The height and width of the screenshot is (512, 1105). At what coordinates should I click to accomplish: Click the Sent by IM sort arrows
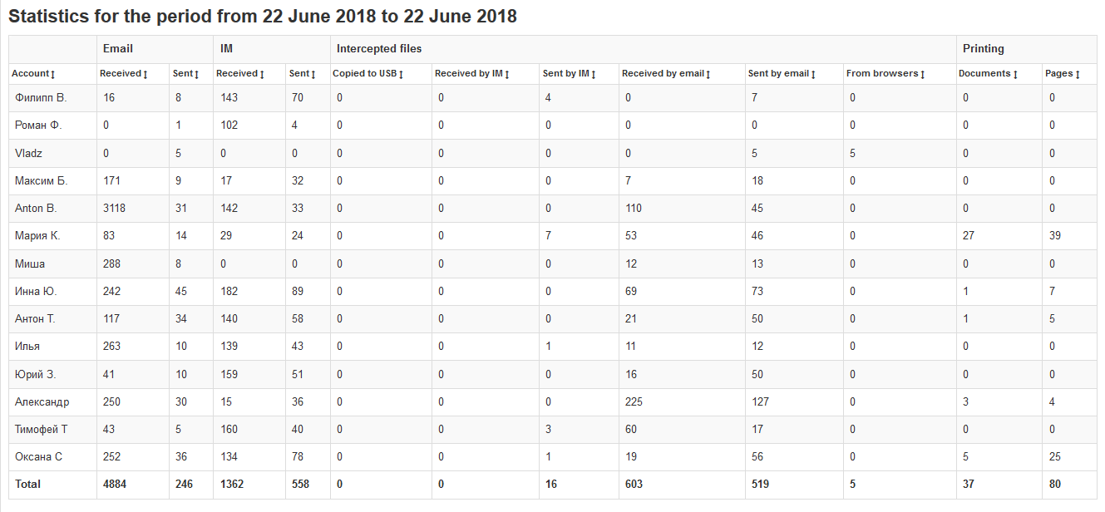click(x=593, y=75)
